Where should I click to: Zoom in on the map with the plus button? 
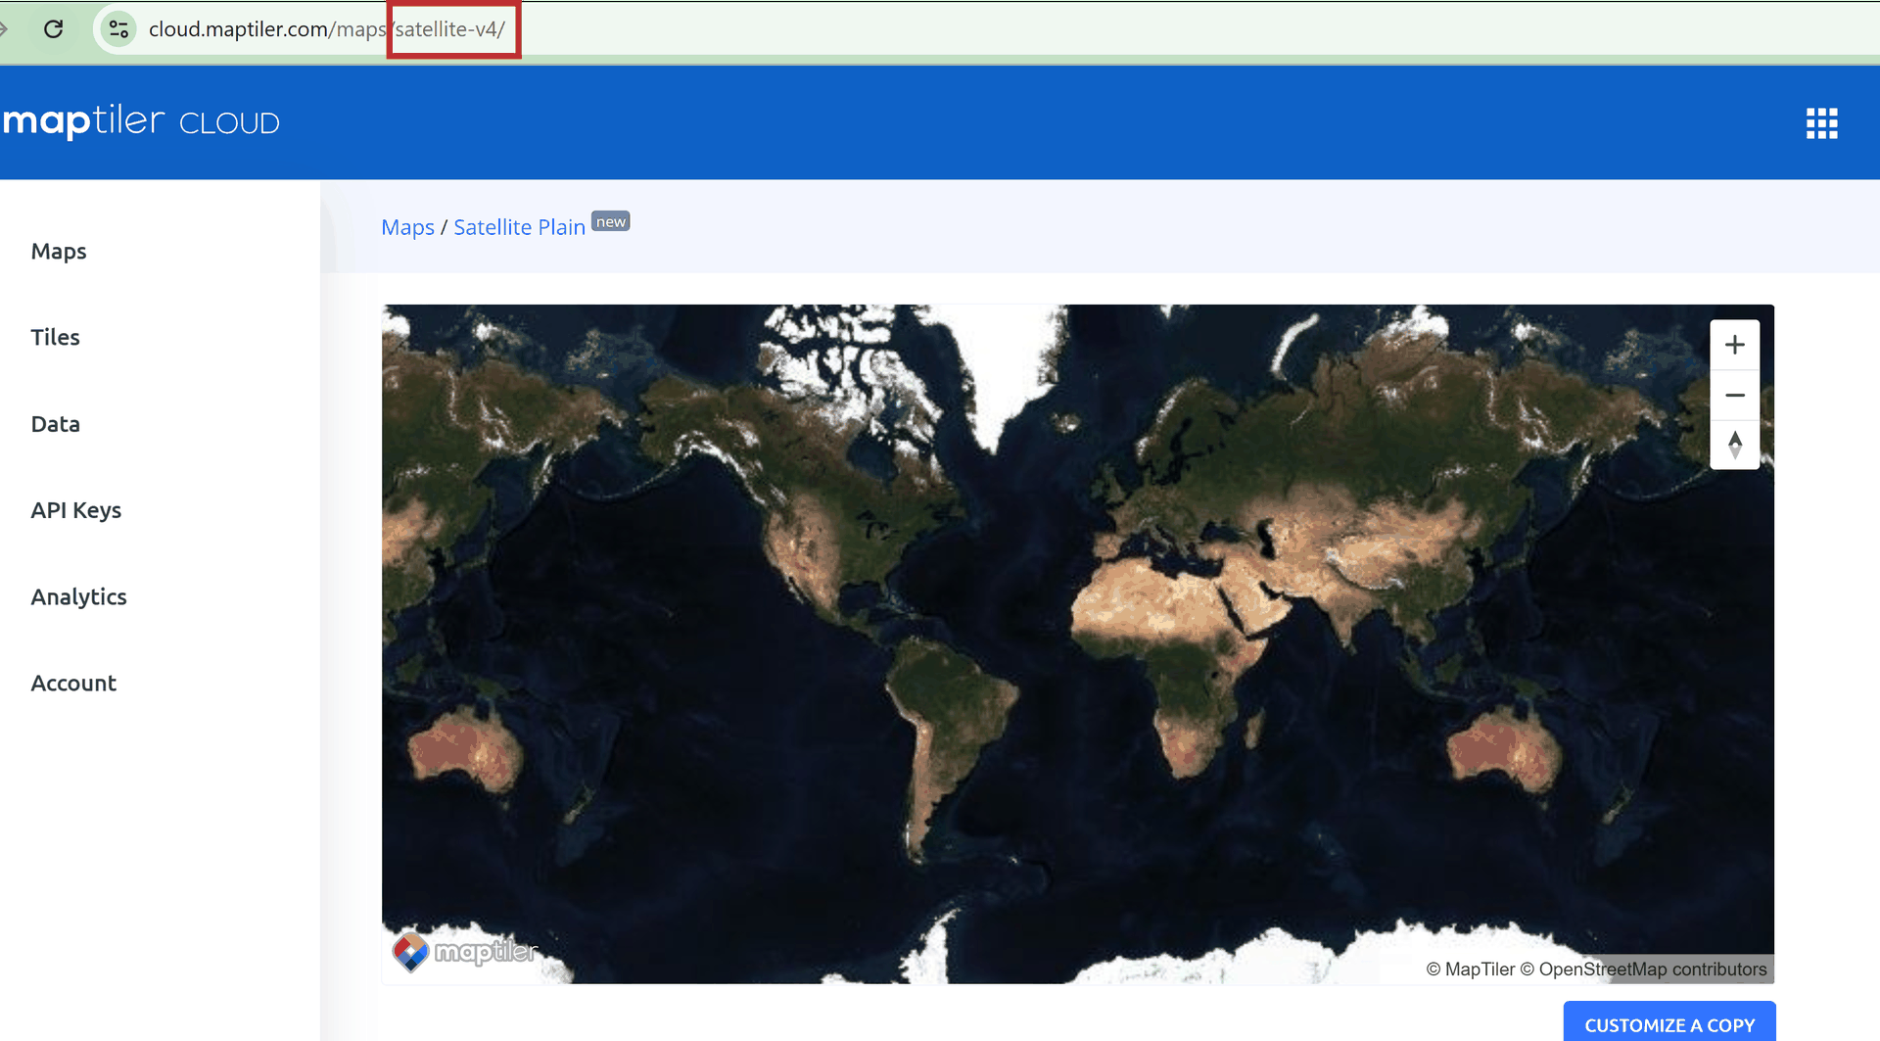(x=1734, y=345)
